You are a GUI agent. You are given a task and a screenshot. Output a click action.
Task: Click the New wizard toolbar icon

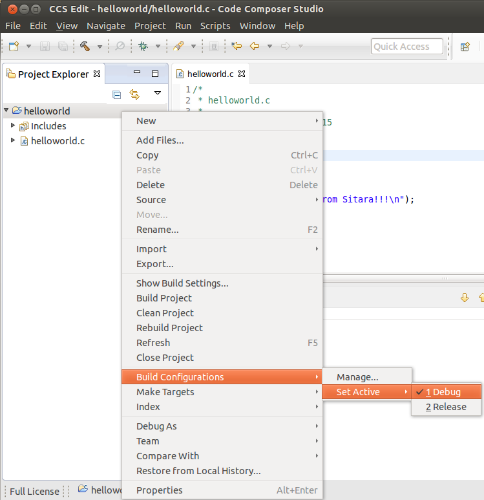[x=14, y=46]
